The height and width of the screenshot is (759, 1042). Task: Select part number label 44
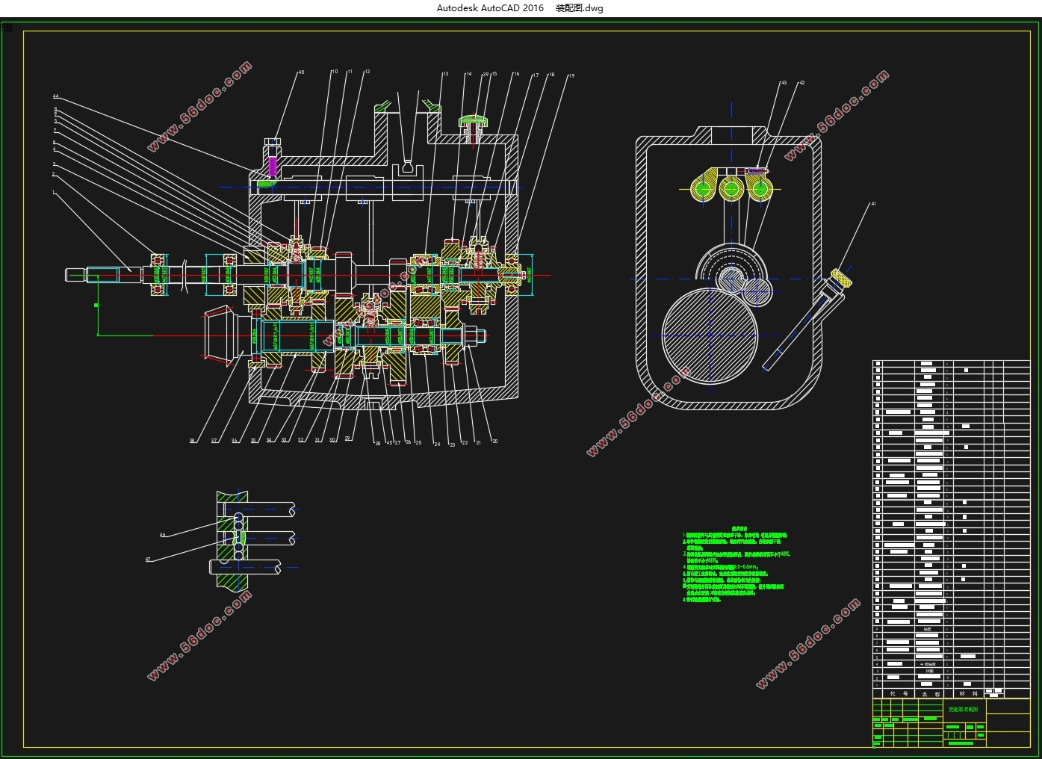tap(55, 96)
